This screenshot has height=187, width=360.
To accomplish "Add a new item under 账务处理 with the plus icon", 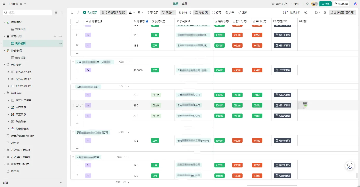I will (x=55, y=36).
